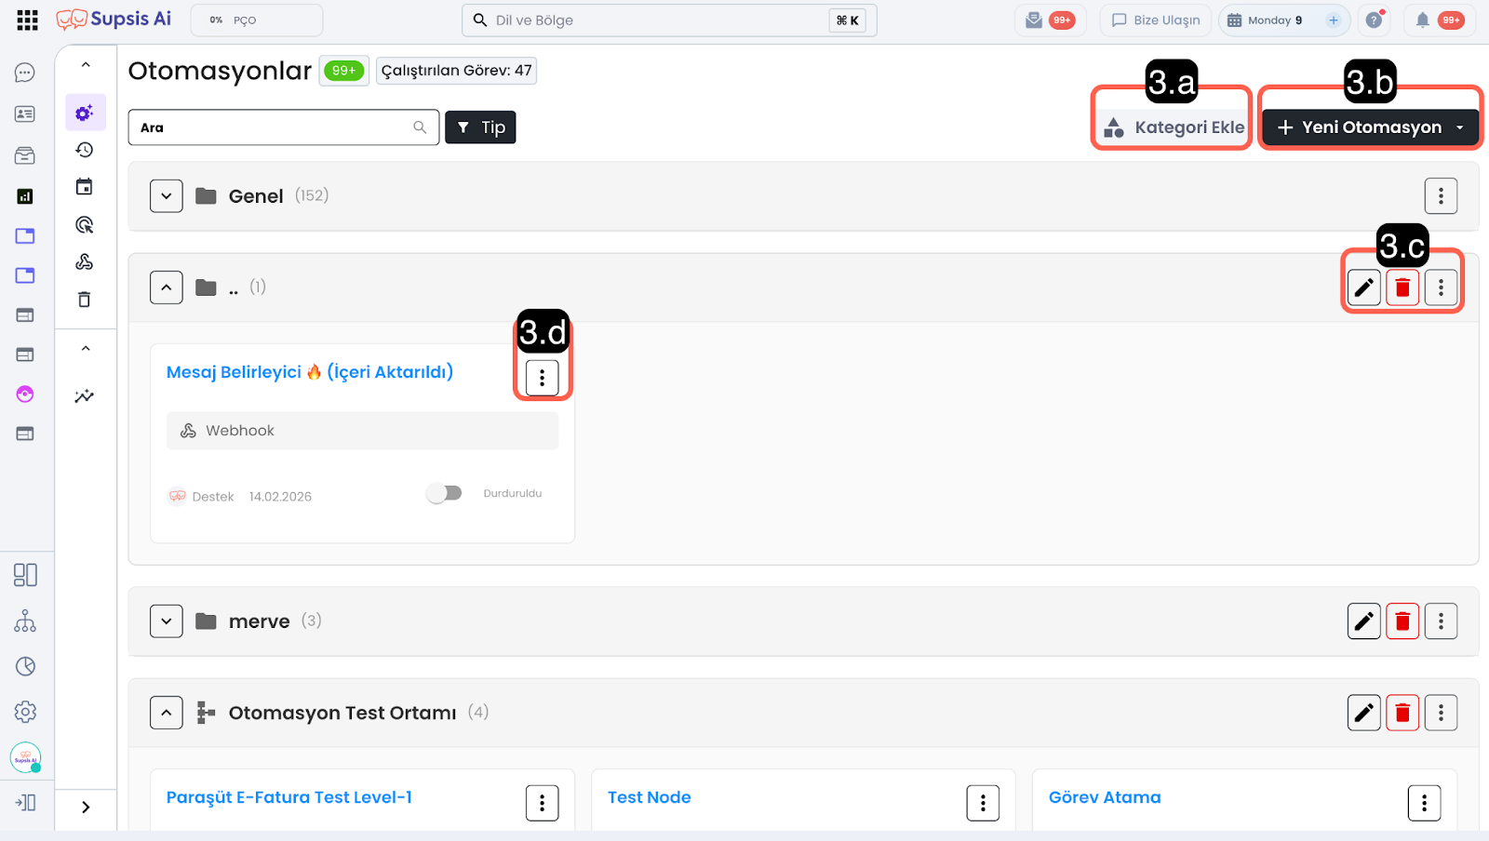This screenshot has width=1489, height=841.
Task: Open the apps grid menu icon
Action: 27,20
